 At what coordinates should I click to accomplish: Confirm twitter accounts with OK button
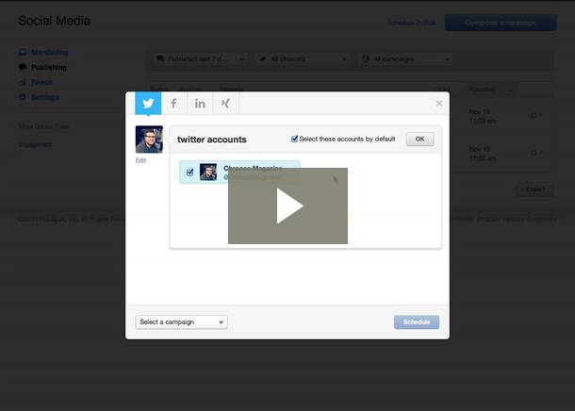click(419, 139)
